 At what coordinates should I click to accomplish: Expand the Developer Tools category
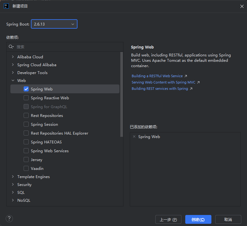coord(13,72)
